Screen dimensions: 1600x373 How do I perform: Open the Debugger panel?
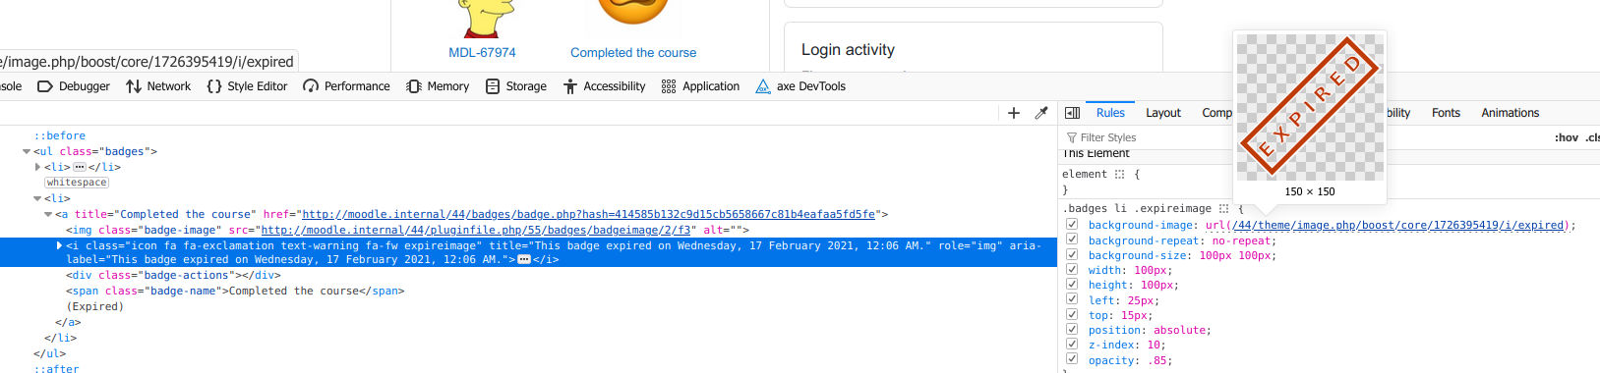tap(74, 86)
